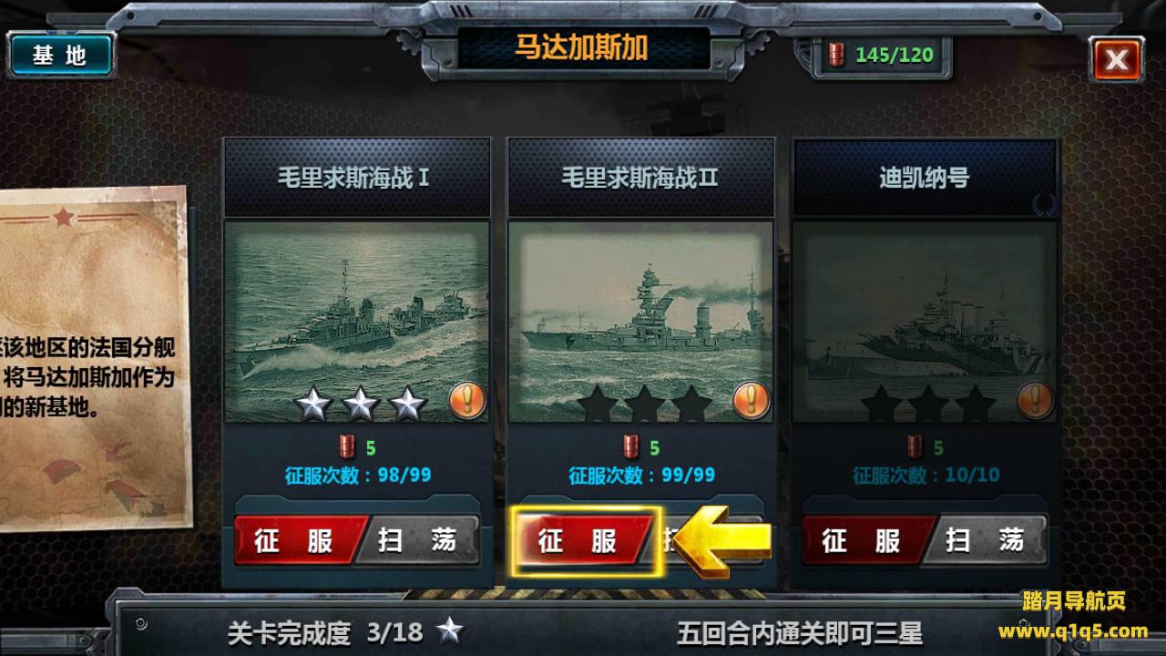1166x656 pixels.
Task: Click the info icon on 迪凯纳号 card
Action: point(1035,398)
